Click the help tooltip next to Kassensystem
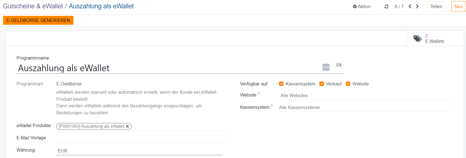Image resolution: width=466 pixels, height=158 pixels. [272, 106]
